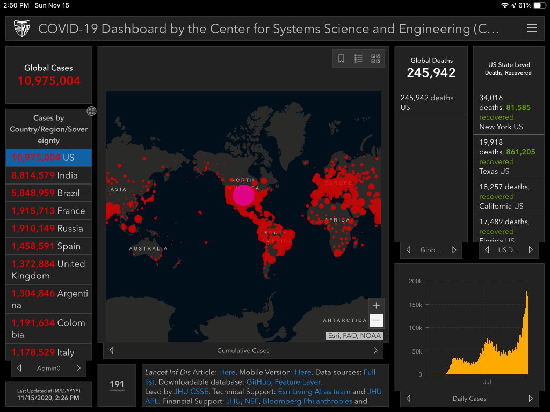The height and width of the screenshot is (412, 550).
Task: Open the basemap gallery grid icon
Action: click(375, 59)
